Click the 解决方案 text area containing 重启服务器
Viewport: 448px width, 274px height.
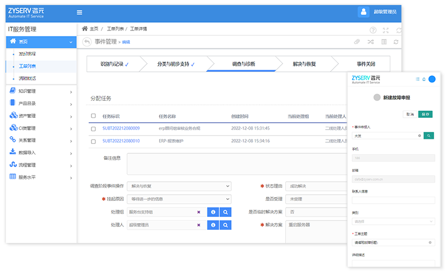tap(317, 231)
